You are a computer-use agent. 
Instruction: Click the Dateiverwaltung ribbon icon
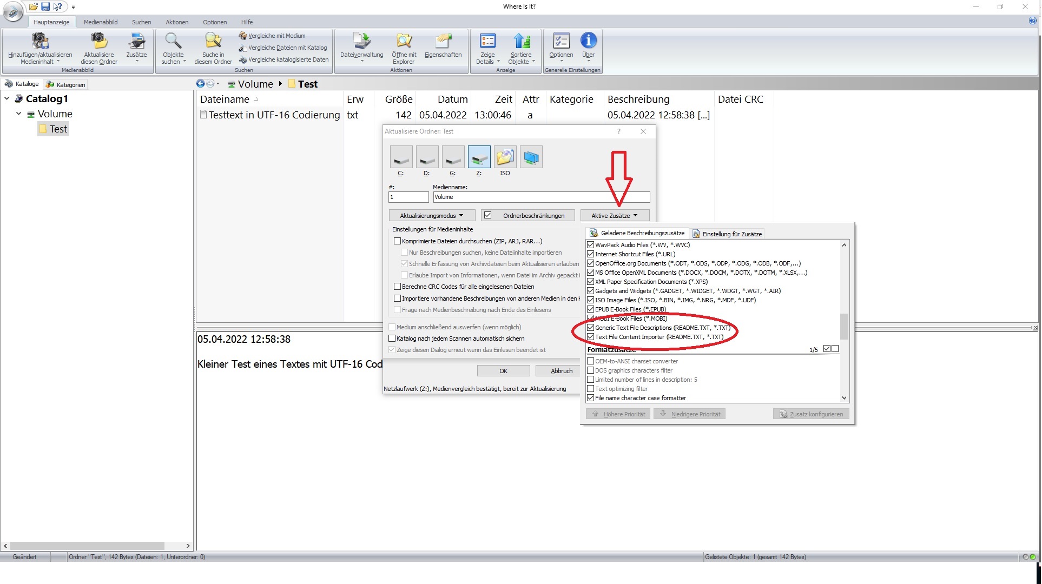(x=361, y=41)
